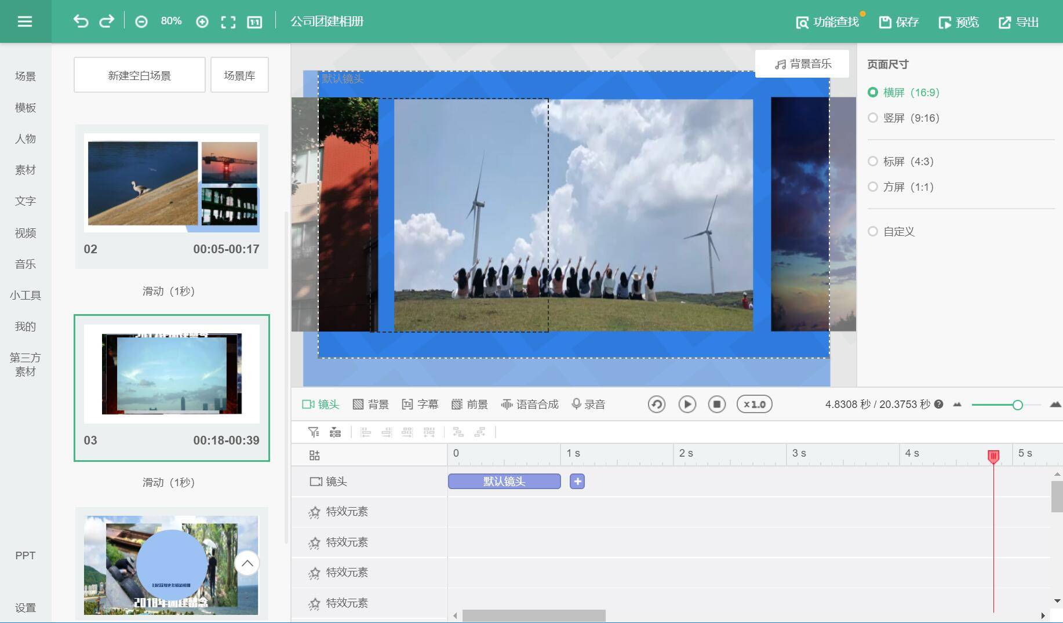Open the 场景库 scene library

tap(239, 74)
